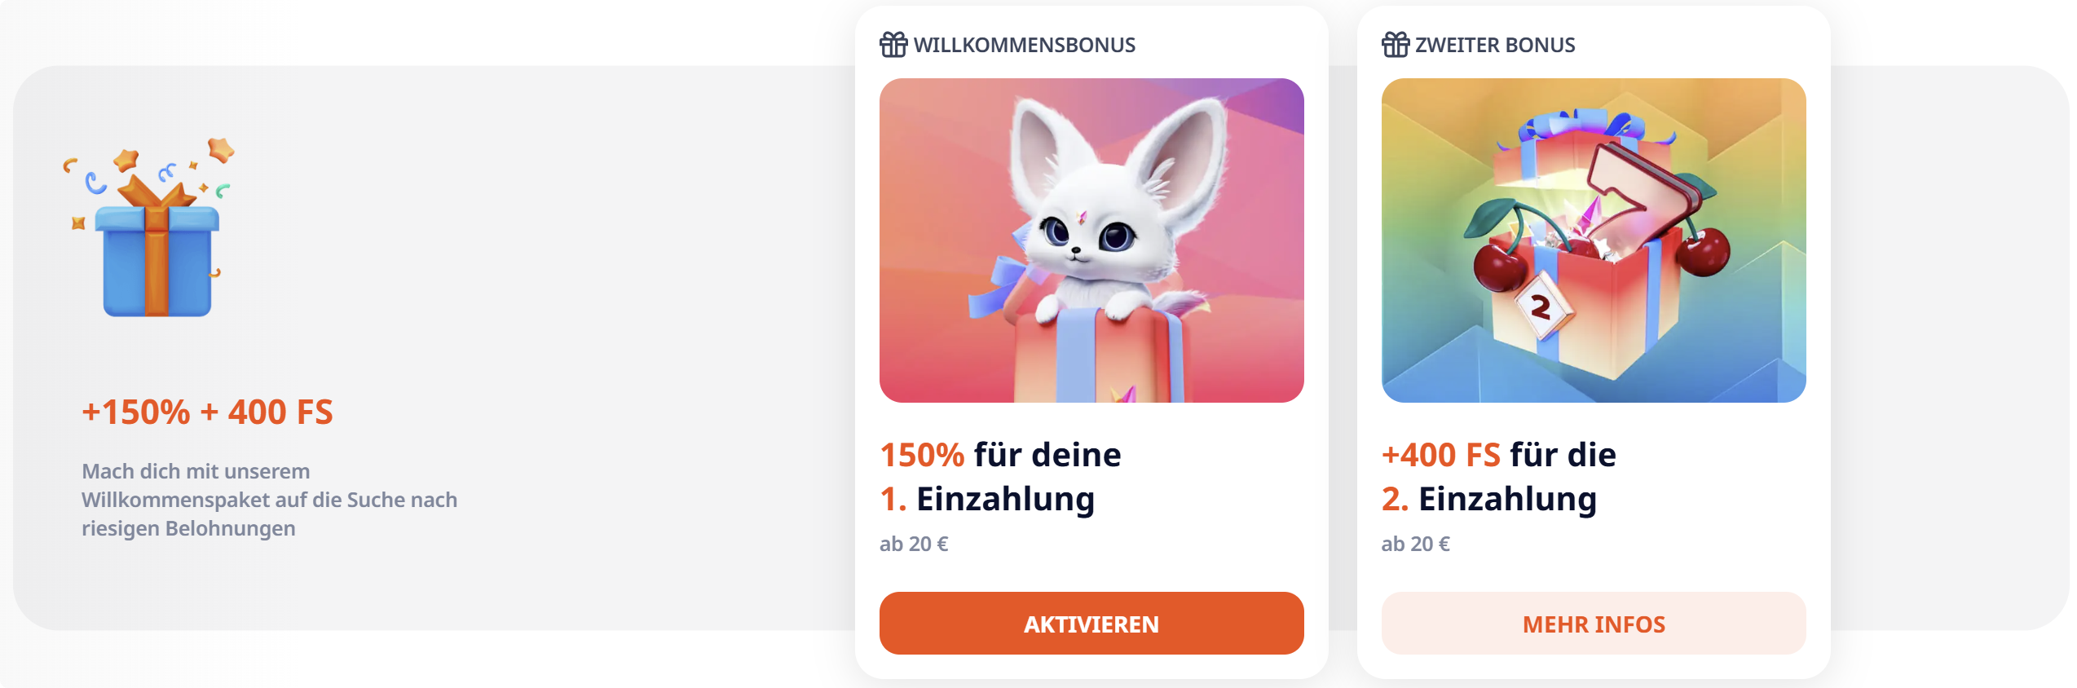The image size is (2077, 688).
Task: Open MEHR INFOS for the second bonus
Action: click(x=1594, y=624)
